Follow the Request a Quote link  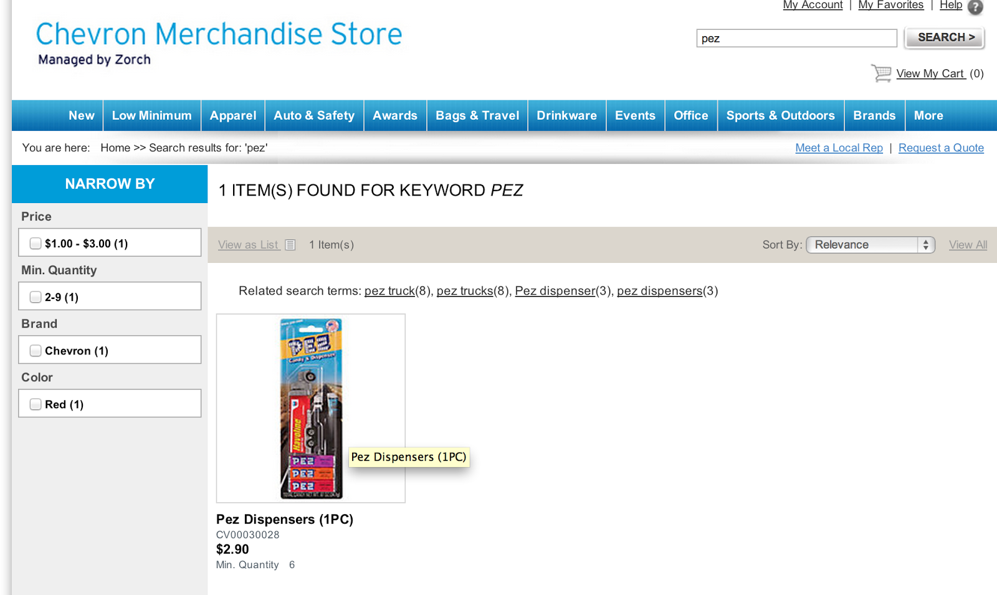(x=941, y=148)
